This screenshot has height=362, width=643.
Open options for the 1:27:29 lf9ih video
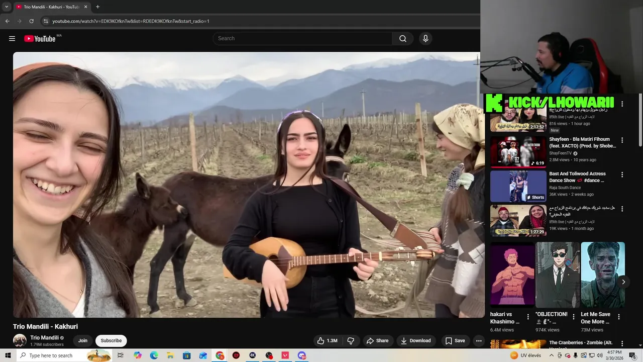coord(622,209)
